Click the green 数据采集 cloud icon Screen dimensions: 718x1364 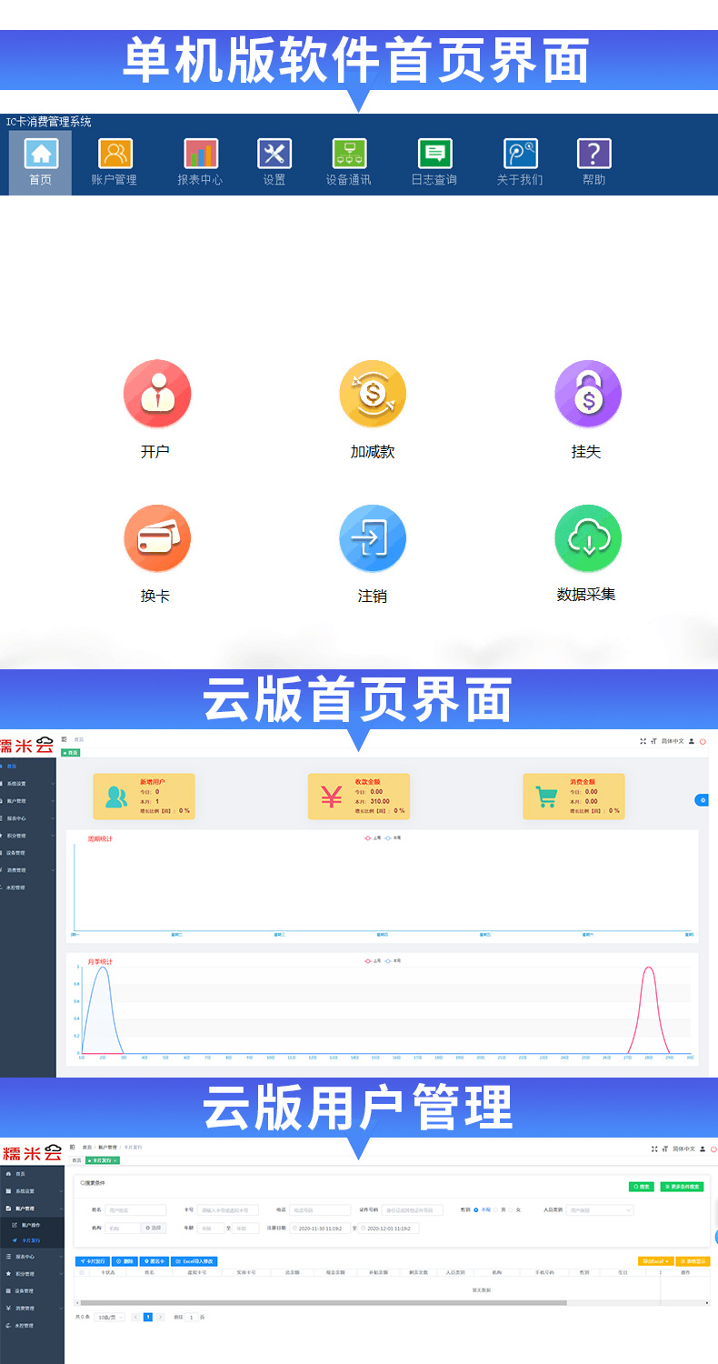[588, 539]
